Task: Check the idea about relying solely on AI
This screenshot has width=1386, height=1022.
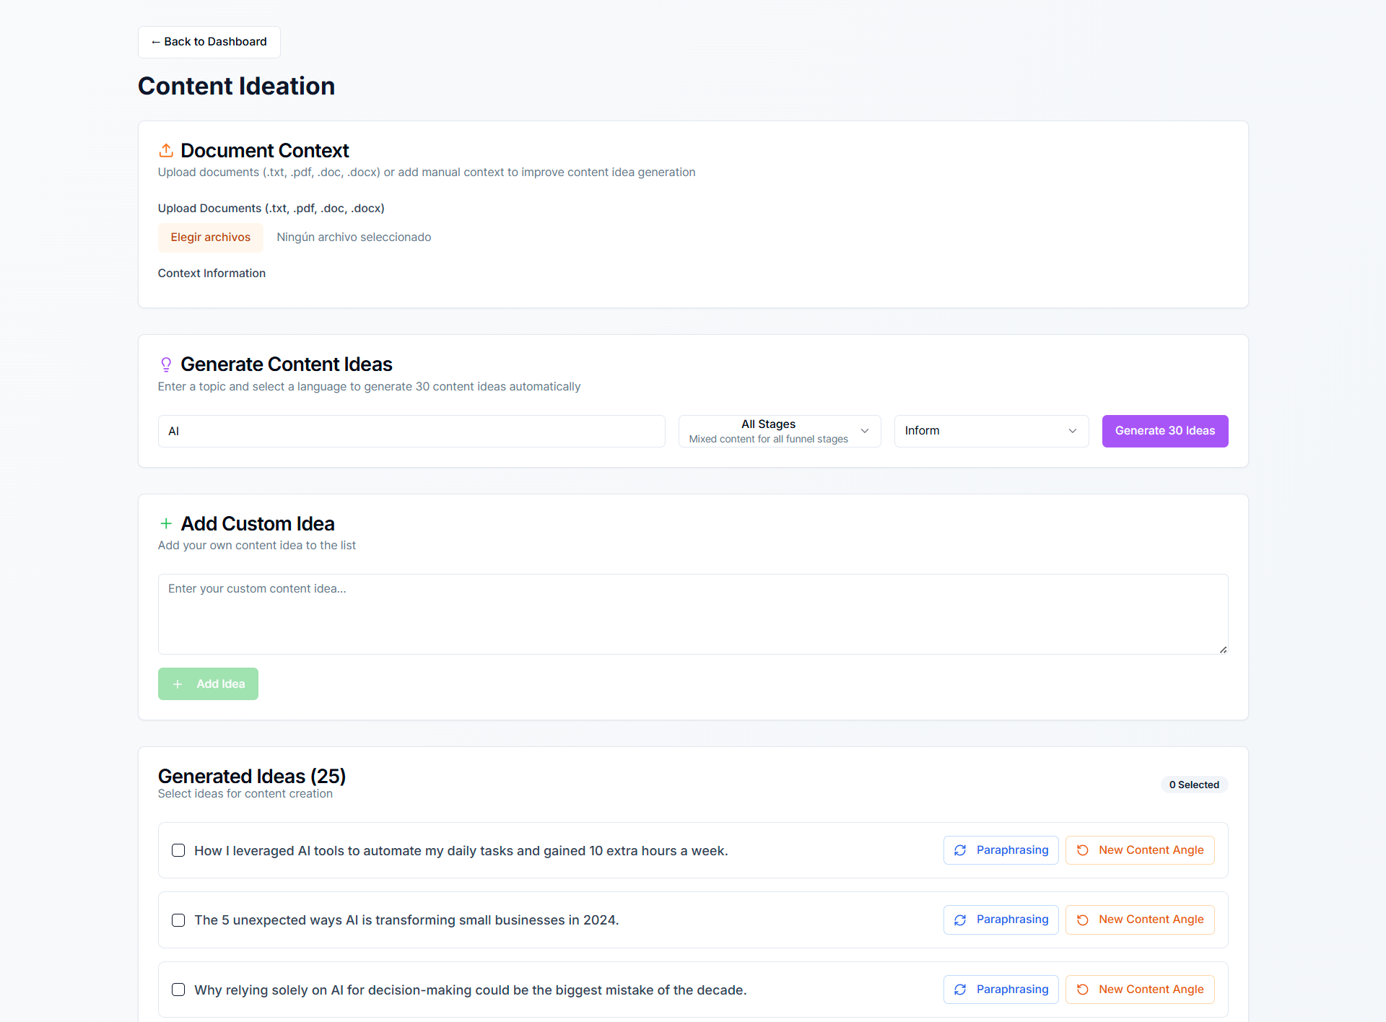Action: click(x=178, y=990)
